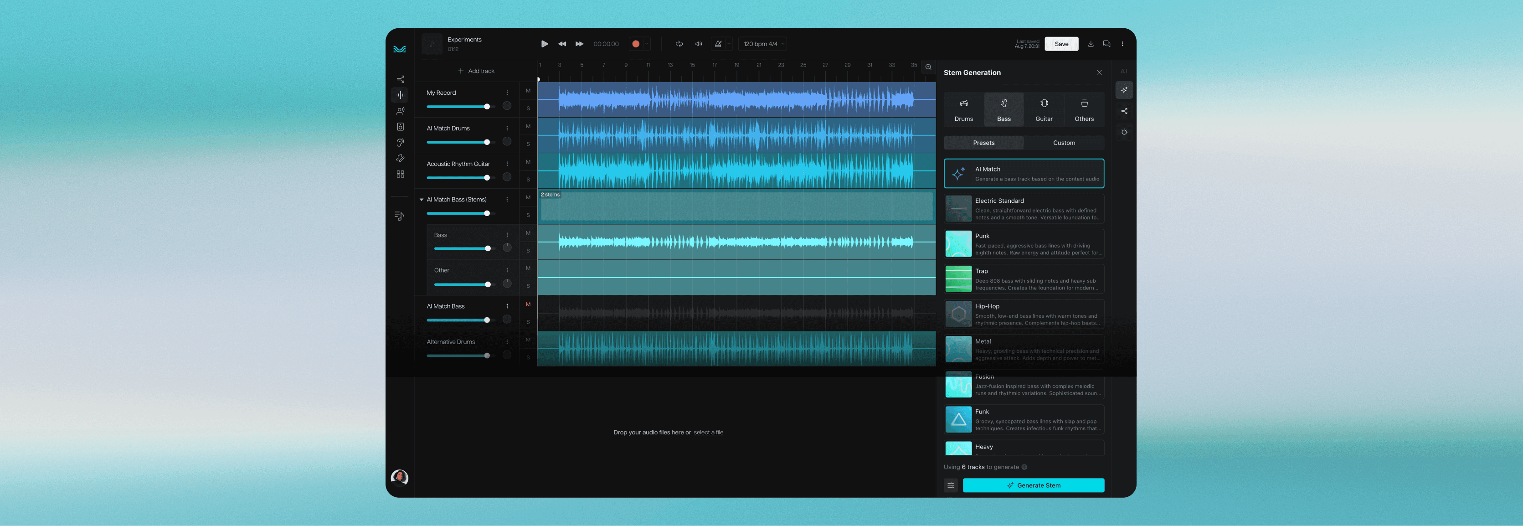The height and width of the screenshot is (526, 1523).
Task: Click the Play button in transport bar
Action: click(544, 44)
